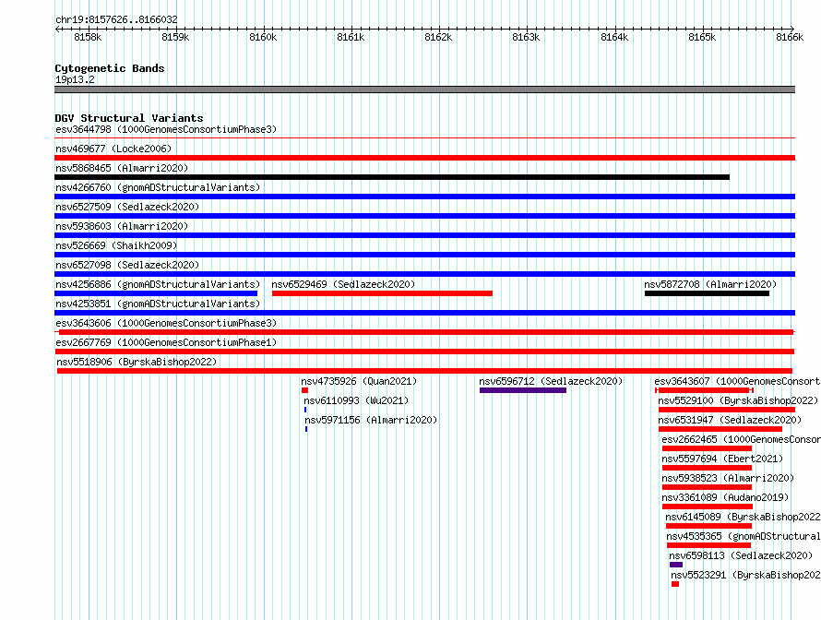Click the tiny blue mark of nsv6110993

(x=305, y=410)
